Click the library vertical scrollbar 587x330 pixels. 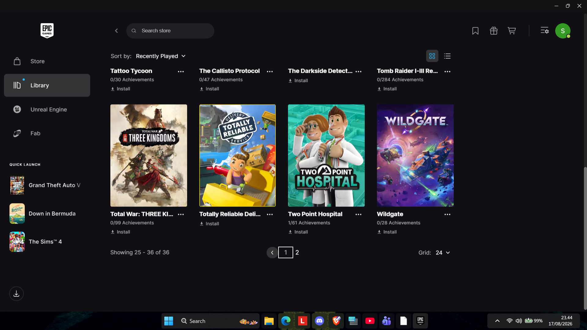[x=585, y=238]
